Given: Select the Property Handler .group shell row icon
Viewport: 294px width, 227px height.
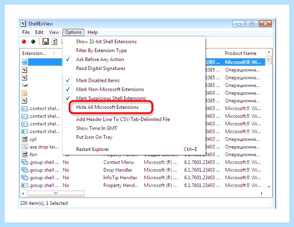Looking at the screenshot, I should point(25,185).
